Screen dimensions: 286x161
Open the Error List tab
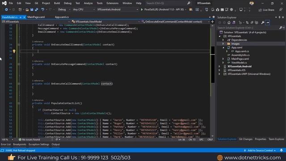6,144
